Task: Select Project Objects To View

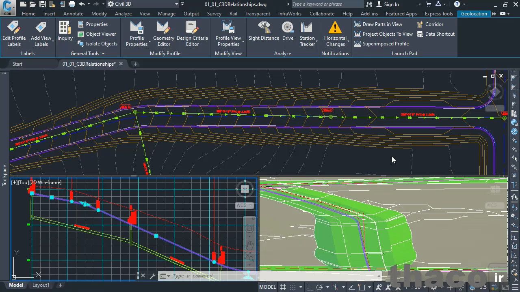Action: coord(383,34)
